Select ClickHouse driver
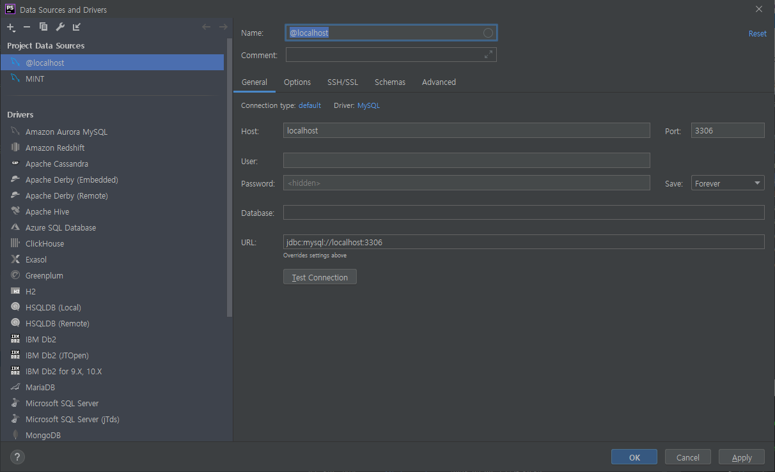The image size is (775, 472). point(112,243)
